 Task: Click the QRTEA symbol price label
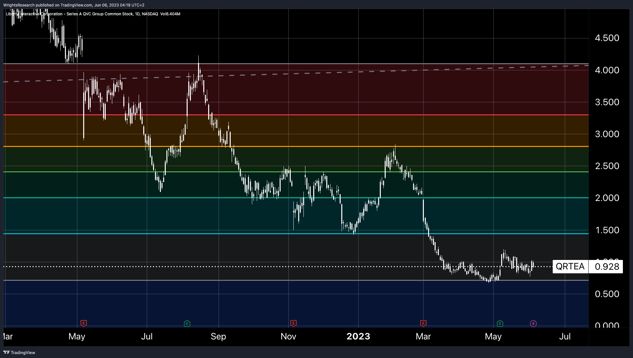570,266
